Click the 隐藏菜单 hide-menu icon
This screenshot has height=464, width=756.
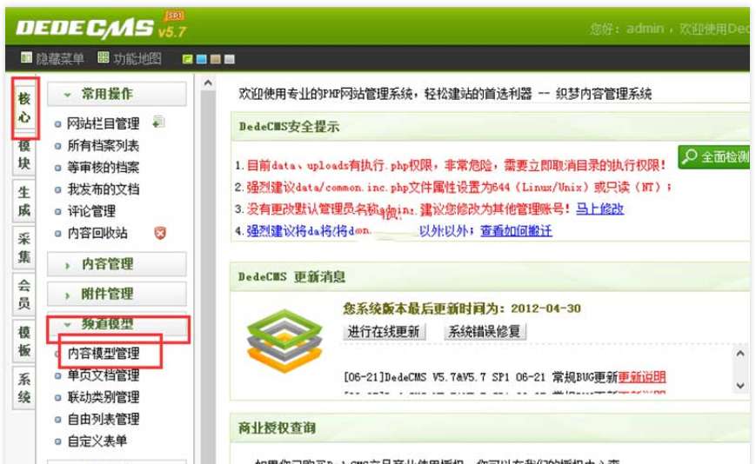pos(26,58)
